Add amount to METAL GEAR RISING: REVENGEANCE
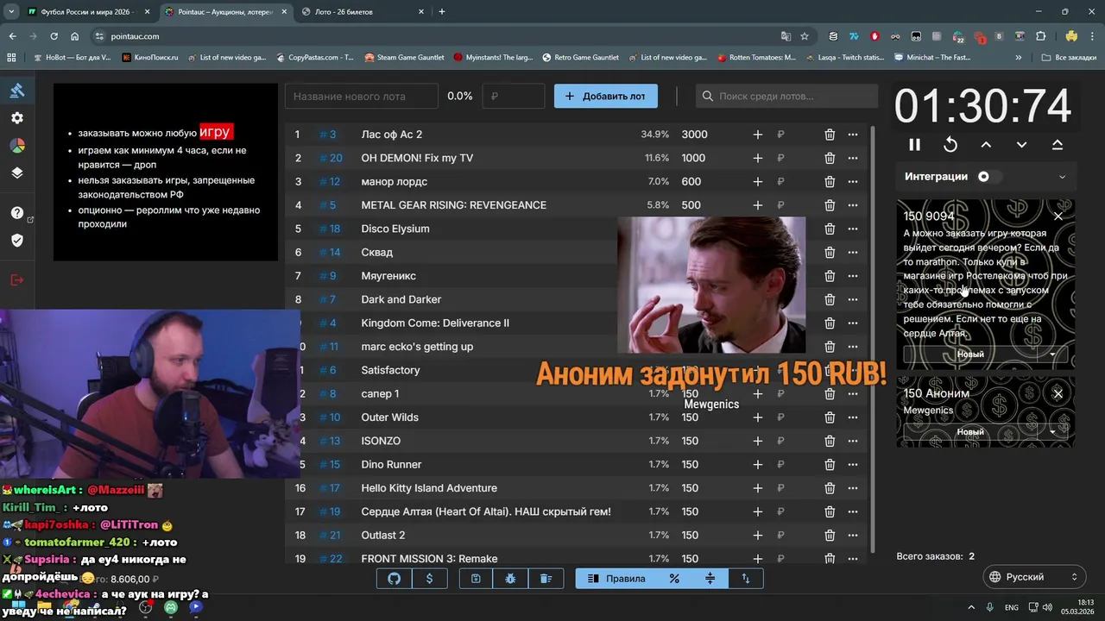1105x621 pixels. pos(757,205)
